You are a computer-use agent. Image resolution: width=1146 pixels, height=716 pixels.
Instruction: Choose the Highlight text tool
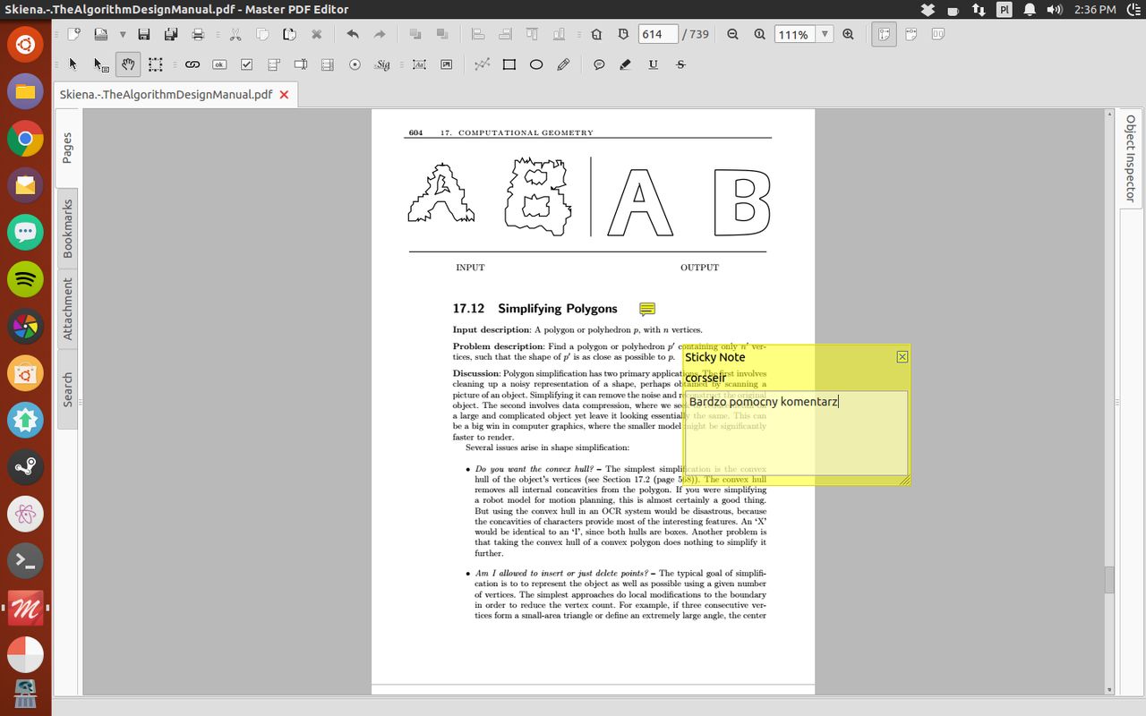[626, 64]
